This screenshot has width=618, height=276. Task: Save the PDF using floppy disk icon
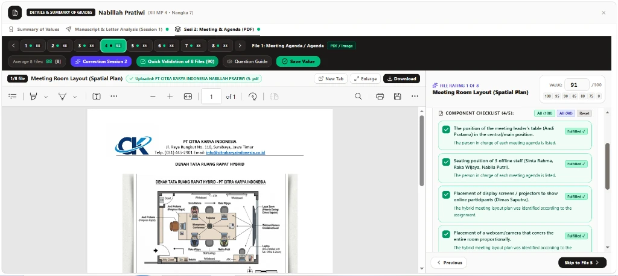397,96
